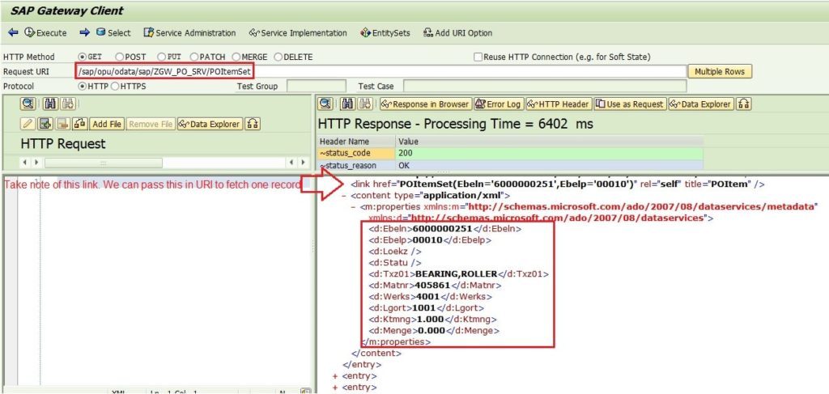Screen dimensions: 829x394
Task: Click headphones icon after response Data Explorer
Action: [x=744, y=104]
